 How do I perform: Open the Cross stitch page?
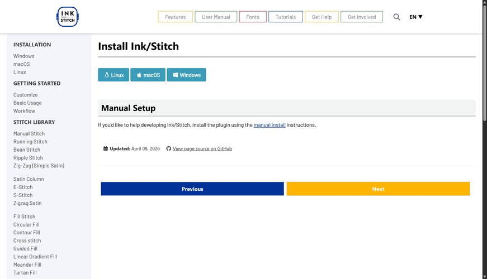click(27, 240)
